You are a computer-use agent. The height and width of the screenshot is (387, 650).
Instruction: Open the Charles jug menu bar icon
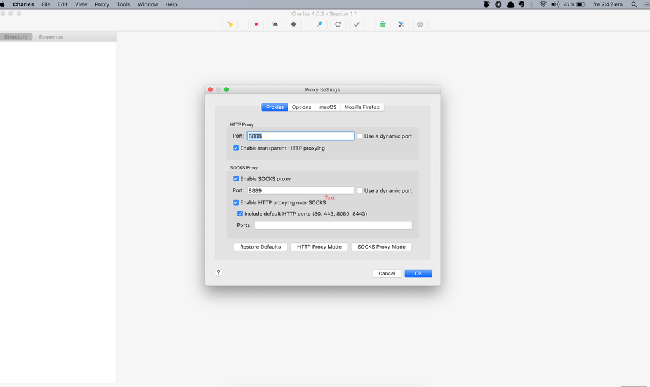point(487,4)
